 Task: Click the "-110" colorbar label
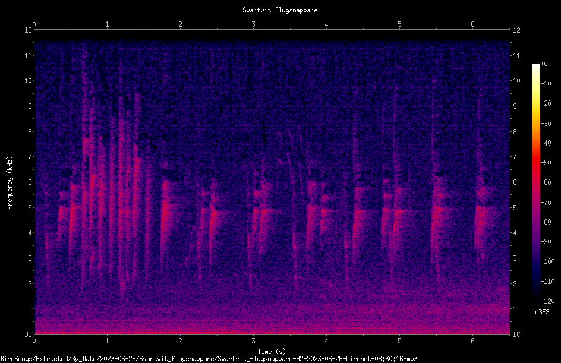(547, 282)
